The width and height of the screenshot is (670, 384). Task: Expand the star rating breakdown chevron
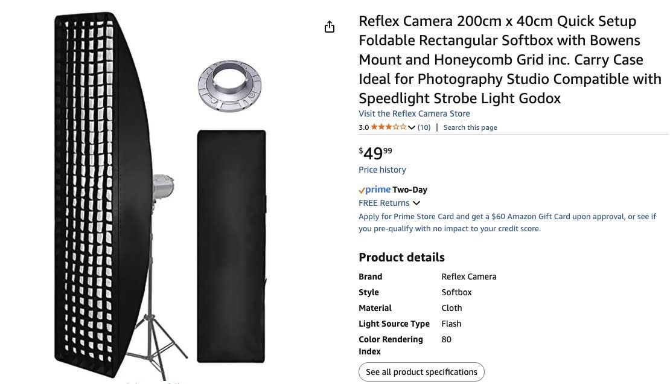click(412, 127)
